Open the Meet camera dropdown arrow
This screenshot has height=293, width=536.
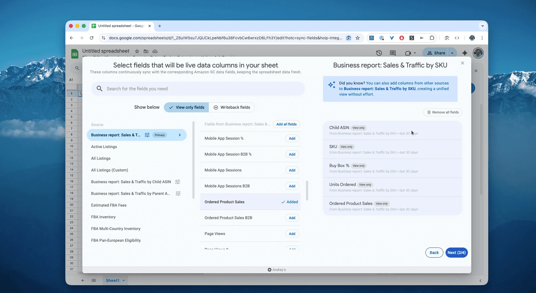click(415, 53)
